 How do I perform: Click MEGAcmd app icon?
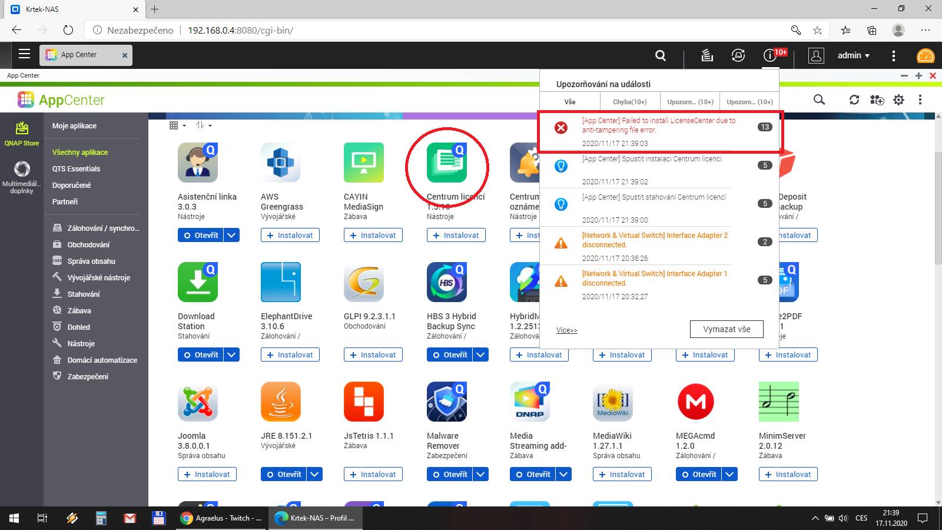(x=696, y=402)
